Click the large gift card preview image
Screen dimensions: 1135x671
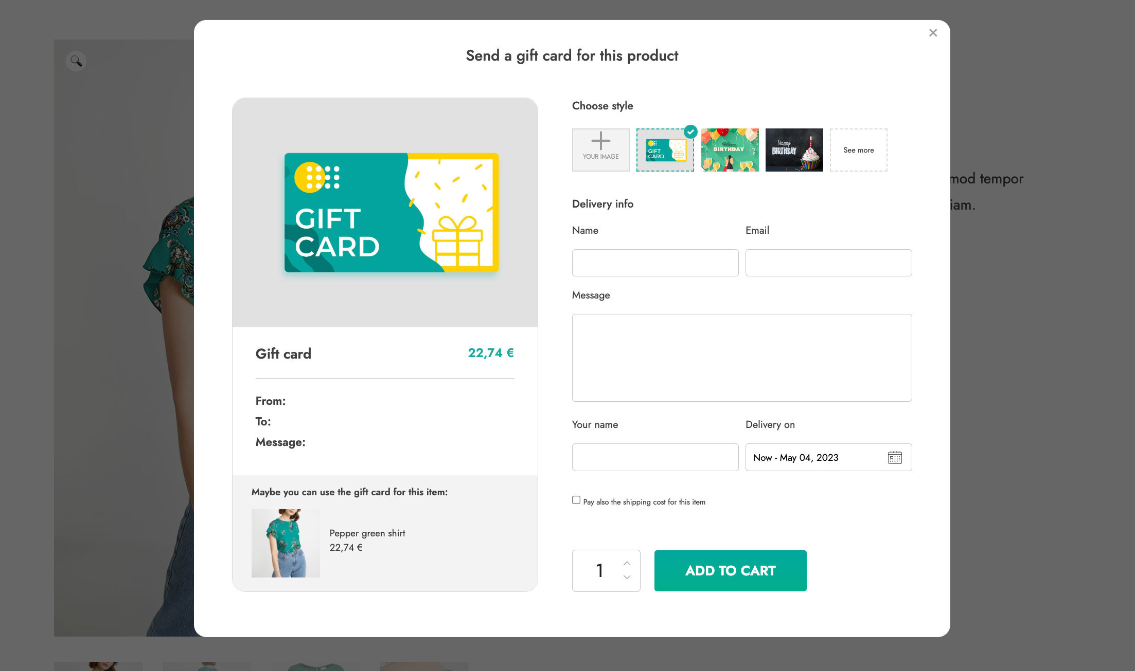391,213
